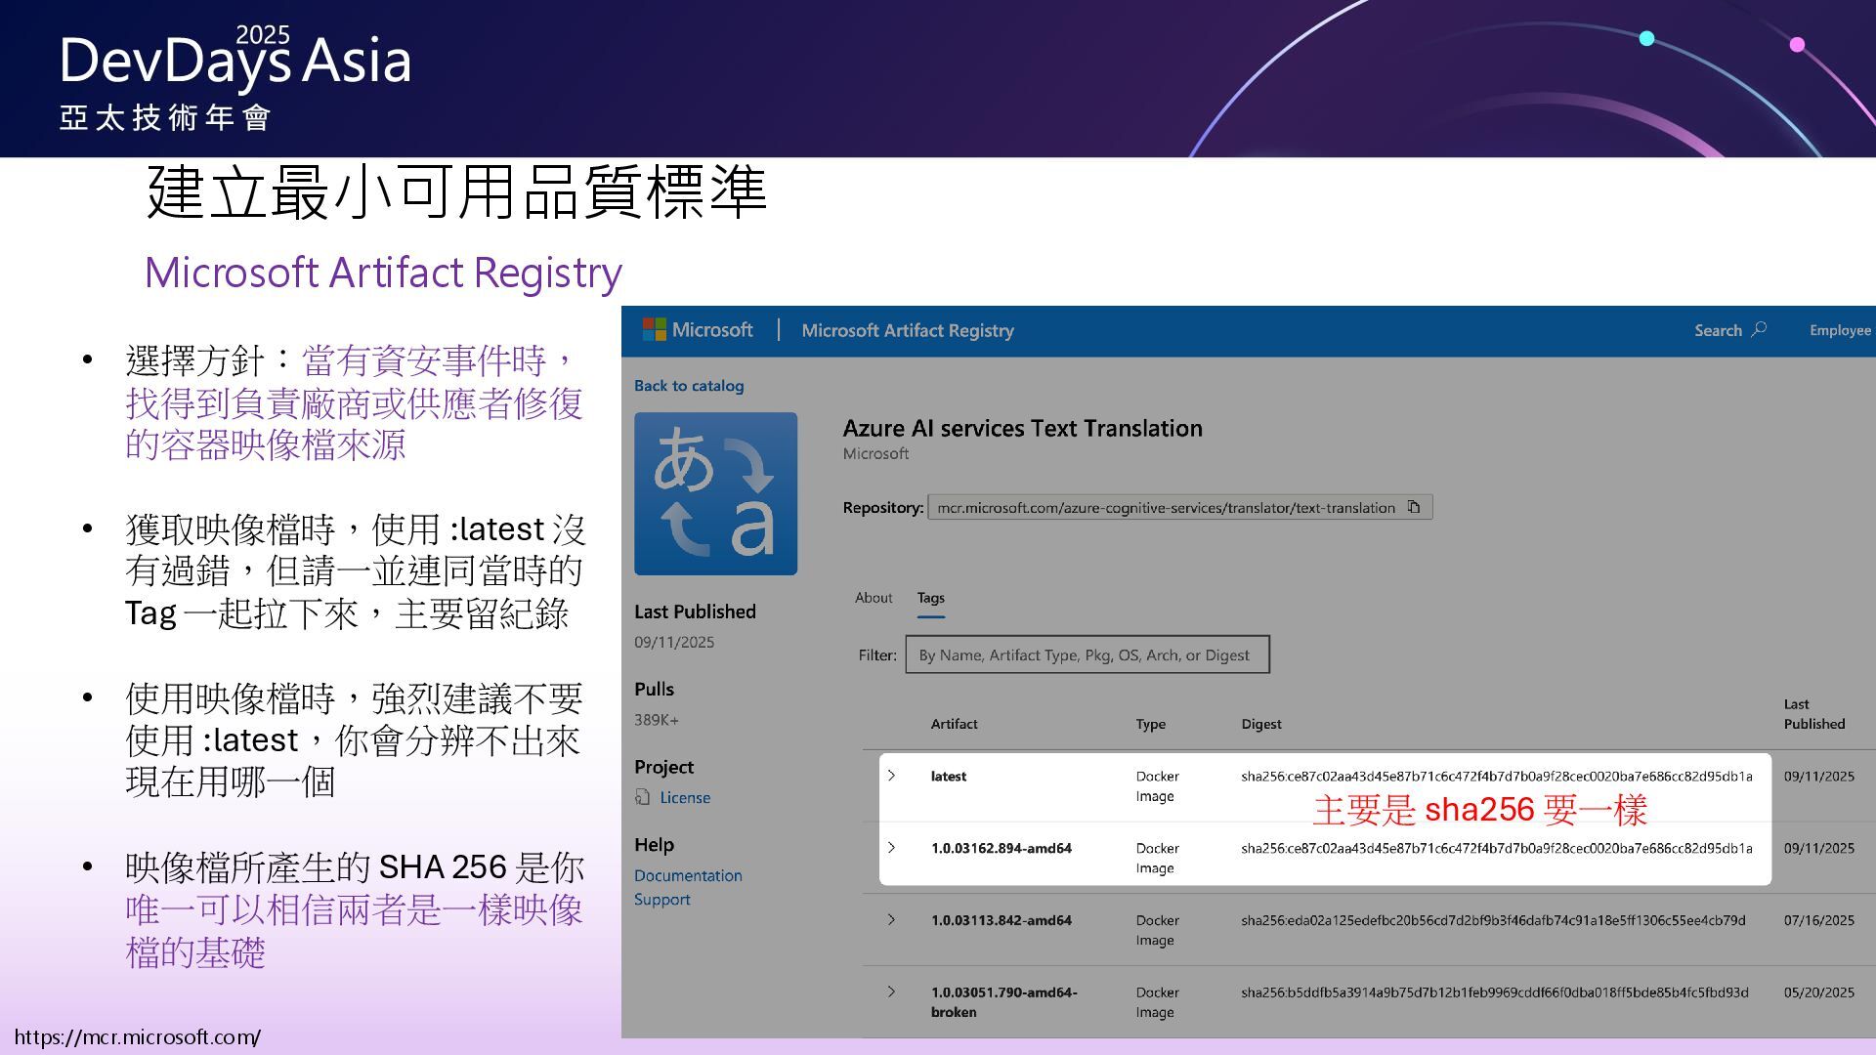Open the Support link

coord(661,900)
